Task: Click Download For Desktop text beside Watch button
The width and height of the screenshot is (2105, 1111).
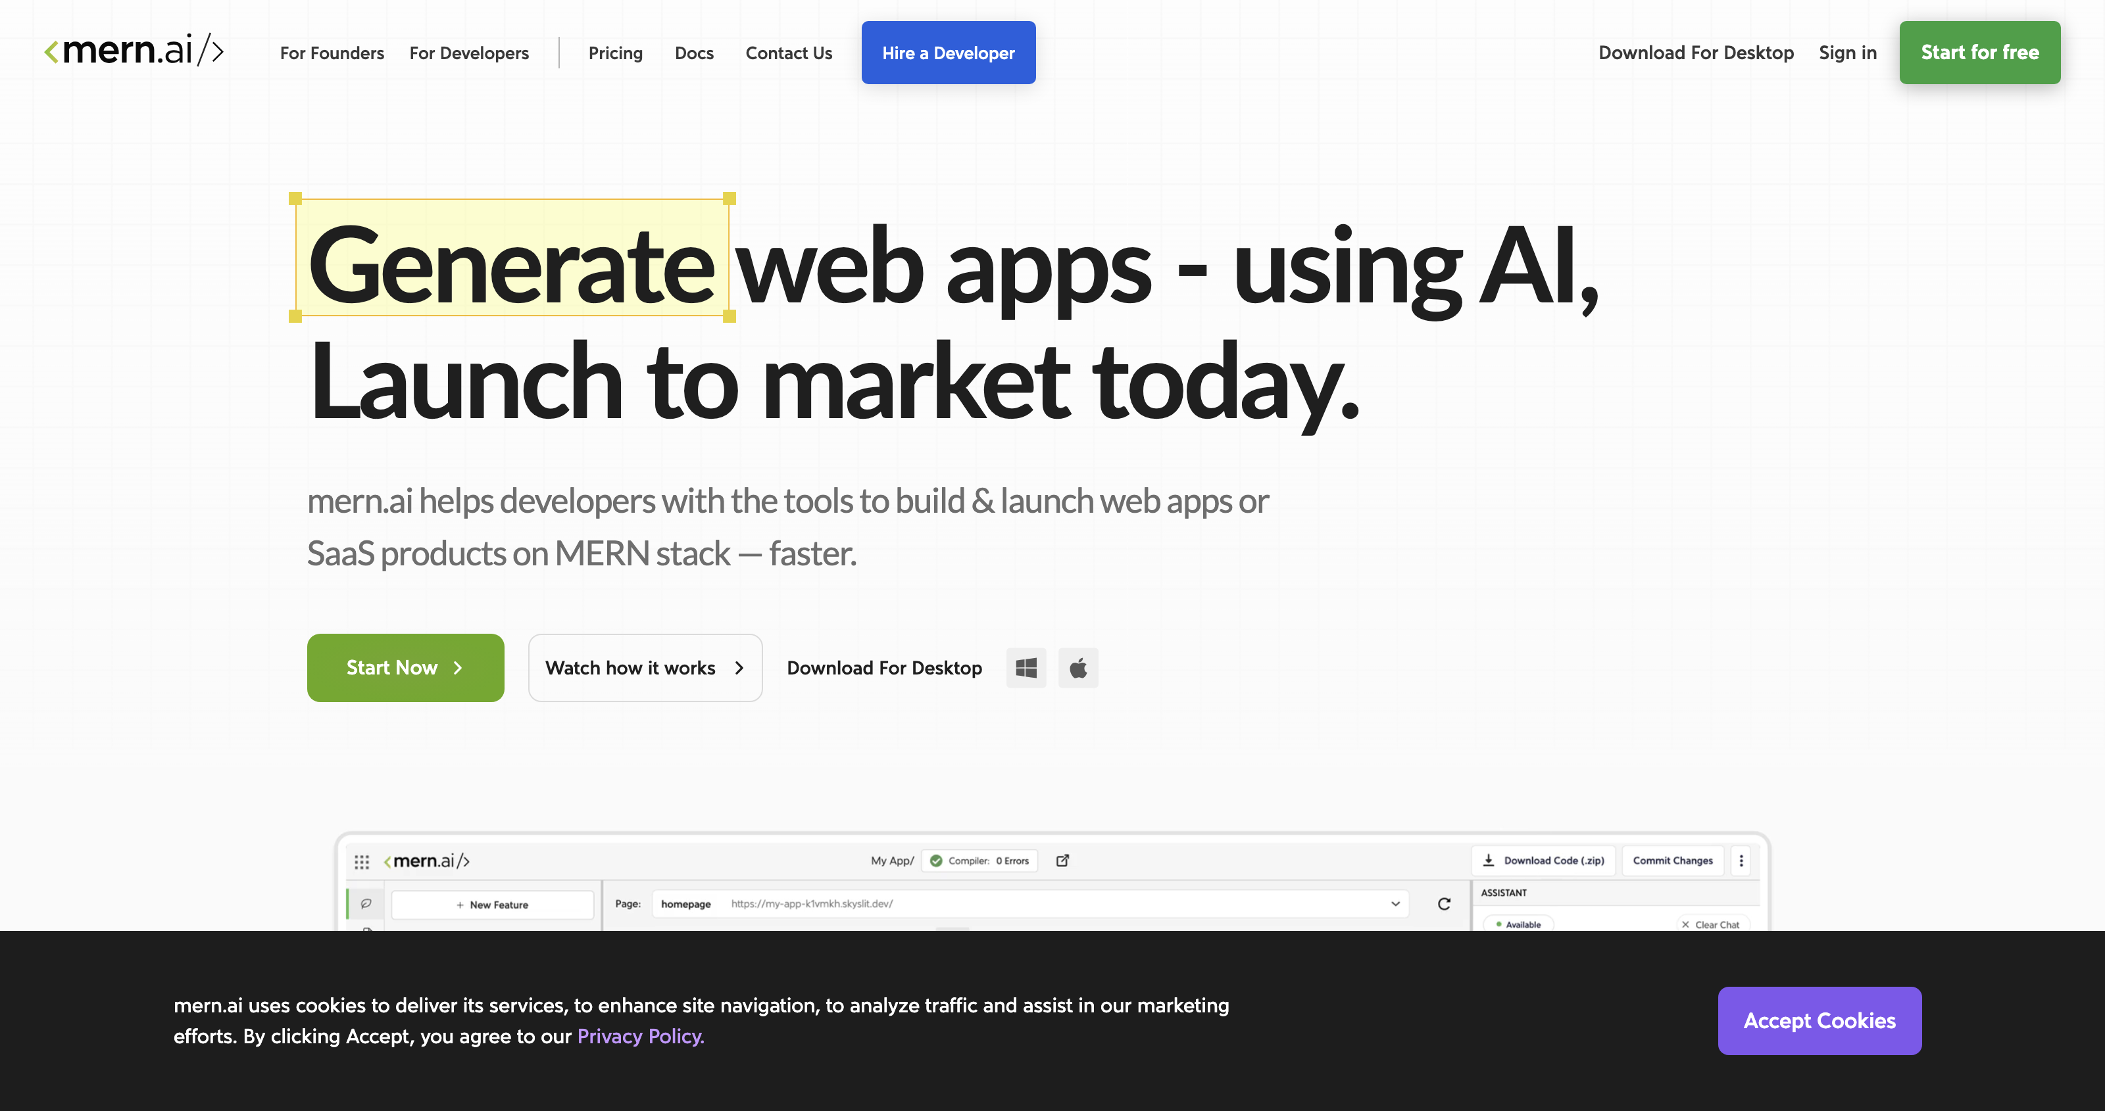Action: (x=884, y=668)
